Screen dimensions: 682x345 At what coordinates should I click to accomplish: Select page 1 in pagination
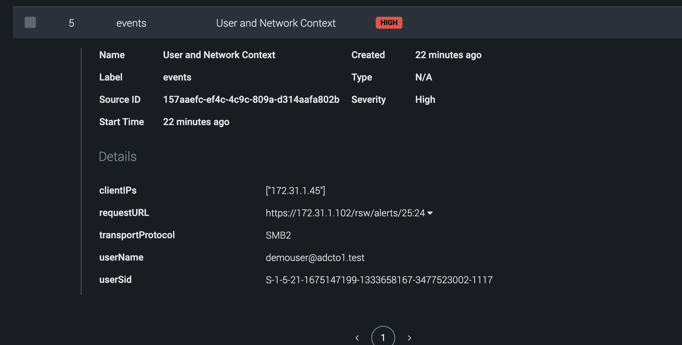[x=383, y=337]
